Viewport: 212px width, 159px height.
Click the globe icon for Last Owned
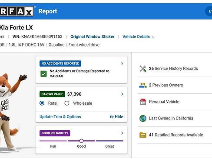143,118
